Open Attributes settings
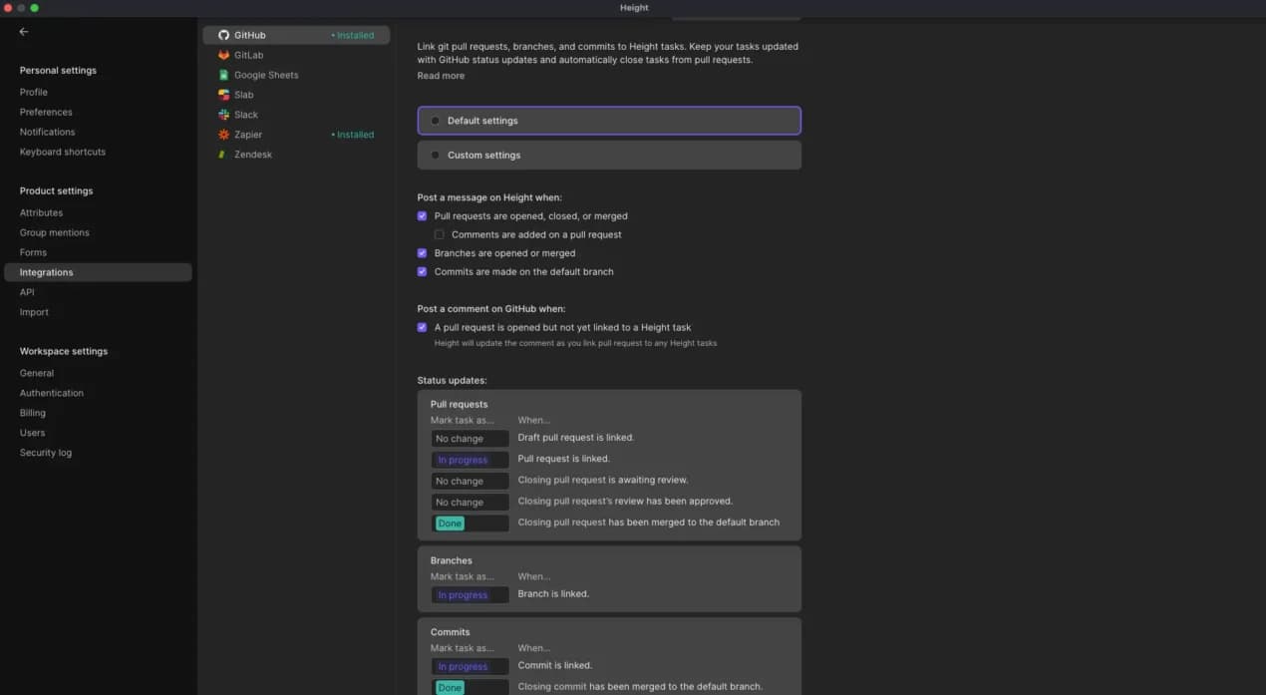The height and width of the screenshot is (695, 1266). tap(41, 212)
